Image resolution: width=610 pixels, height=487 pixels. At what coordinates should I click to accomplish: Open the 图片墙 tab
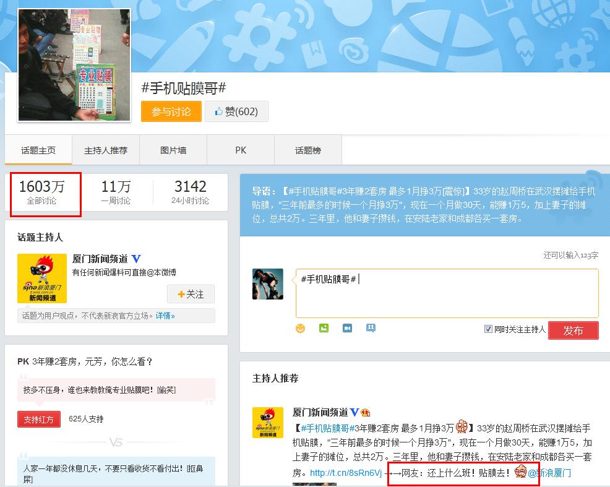point(173,150)
